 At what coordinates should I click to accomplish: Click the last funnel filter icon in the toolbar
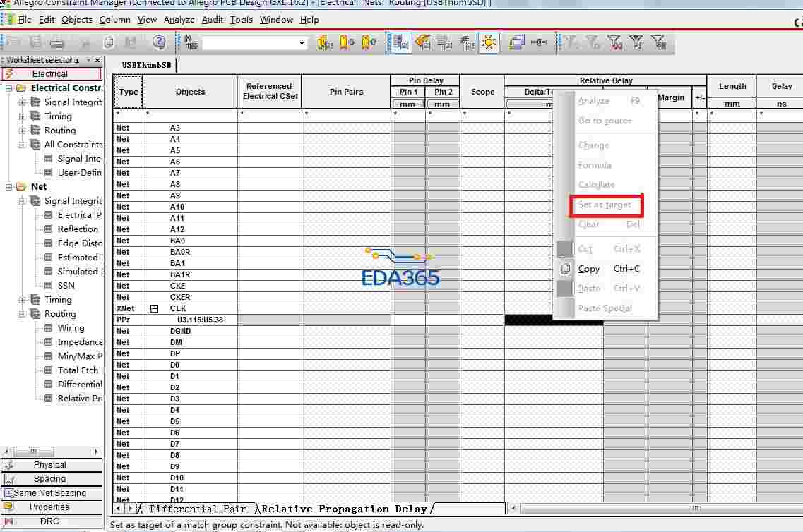(x=659, y=42)
